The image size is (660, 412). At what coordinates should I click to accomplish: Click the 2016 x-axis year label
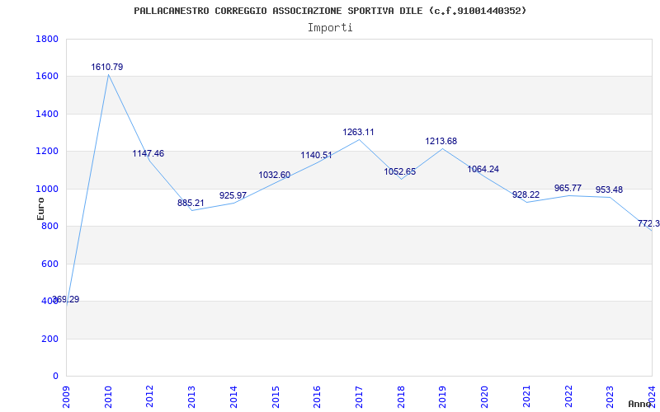(x=317, y=397)
